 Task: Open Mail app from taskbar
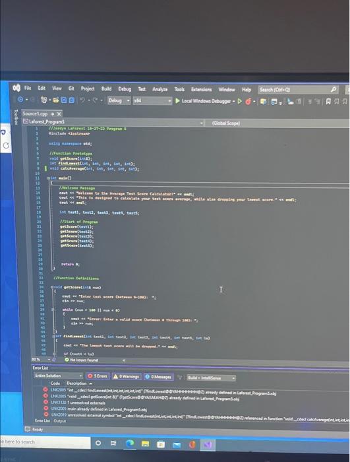click(177, 444)
